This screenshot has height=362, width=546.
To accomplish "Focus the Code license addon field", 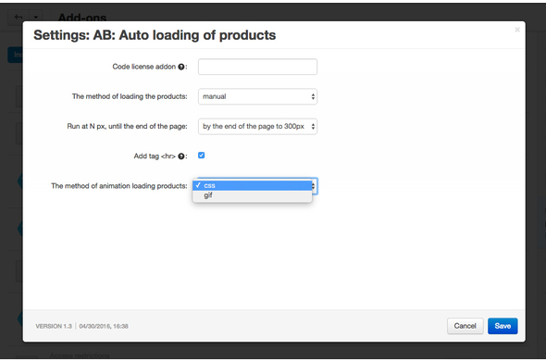I will click(257, 67).
